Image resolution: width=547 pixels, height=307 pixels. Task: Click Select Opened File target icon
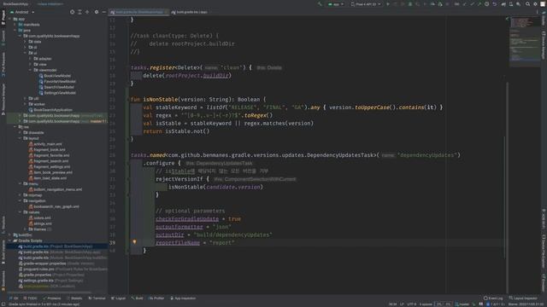point(72,12)
